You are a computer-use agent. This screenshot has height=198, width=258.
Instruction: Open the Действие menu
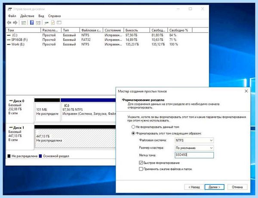[x=27, y=16]
